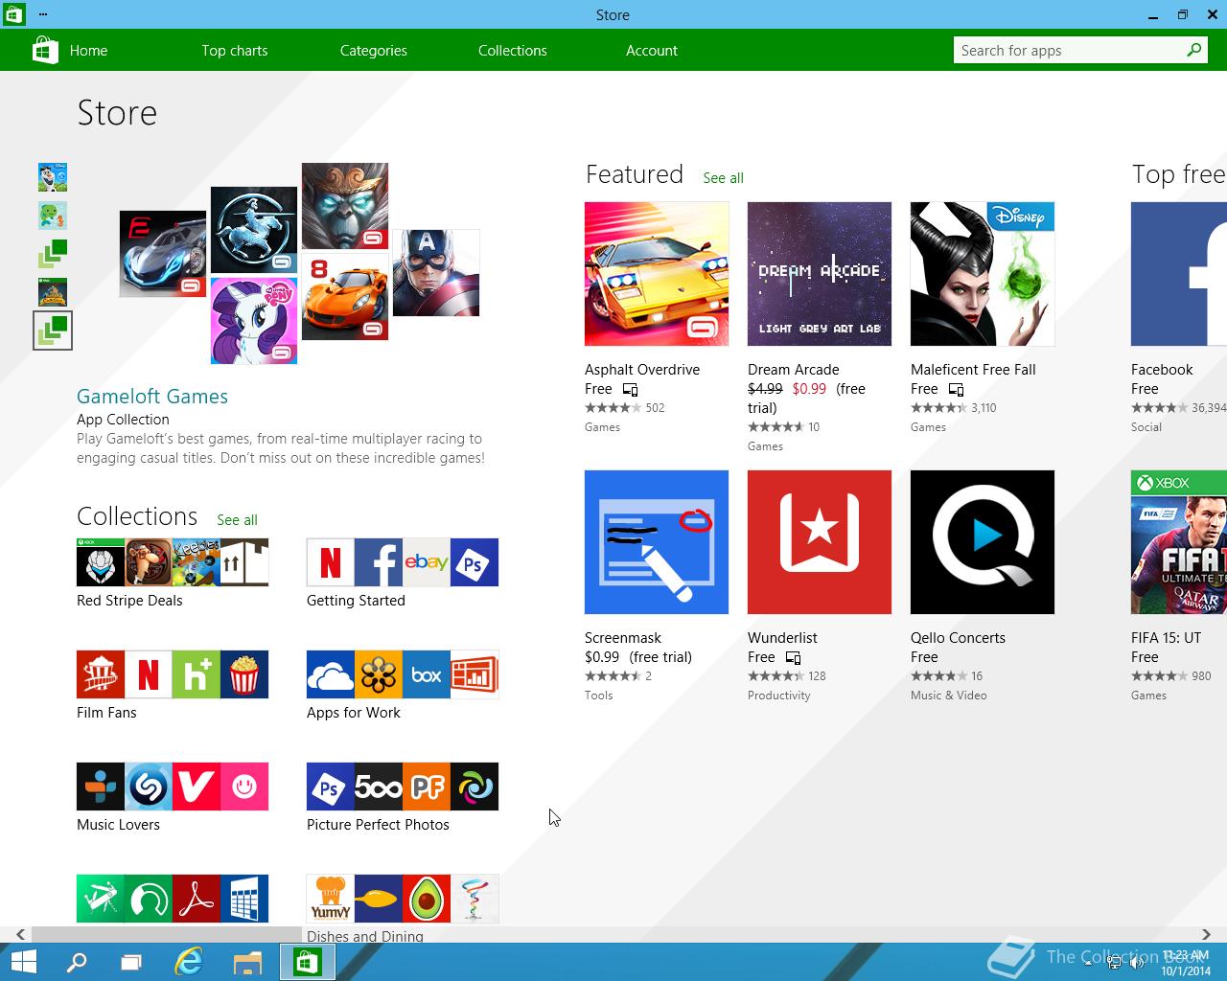Click See all next to Collections
1227x981 pixels.
pos(237,520)
